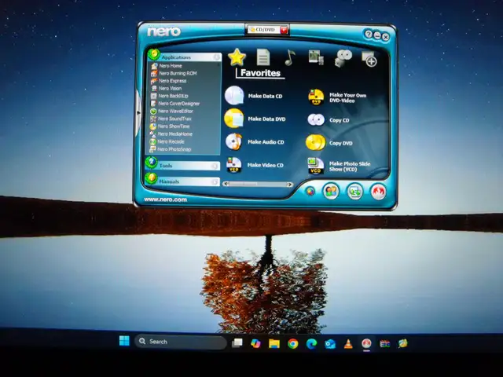
Task: Click the Make Your Own DVD-Video icon
Action: [316, 97]
